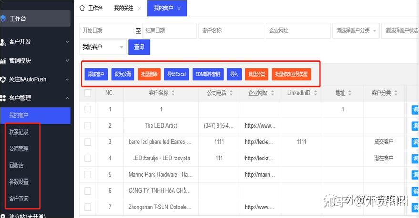This screenshot has width=419, height=218.
Task: Sort by 企业网站 column sort icon
Action: (272, 93)
